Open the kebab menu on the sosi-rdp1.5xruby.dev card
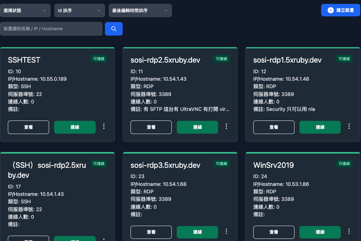The height and width of the screenshot is (241, 361). [x=349, y=126]
